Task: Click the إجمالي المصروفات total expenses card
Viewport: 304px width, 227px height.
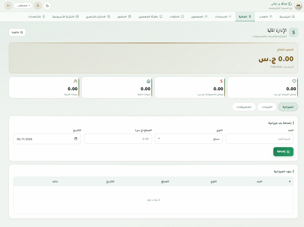Action: [190, 87]
